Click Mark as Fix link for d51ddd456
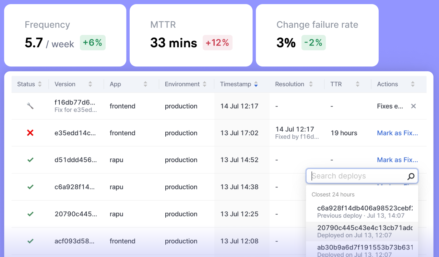439x257 pixels. (x=398, y=160)
